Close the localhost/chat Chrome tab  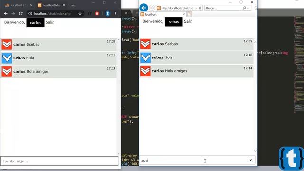click(64, 5)
